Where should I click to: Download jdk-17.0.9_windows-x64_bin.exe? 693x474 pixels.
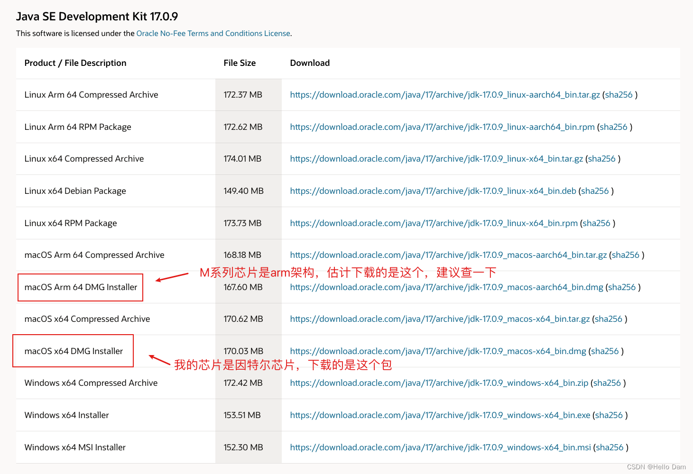coord(440,415)
